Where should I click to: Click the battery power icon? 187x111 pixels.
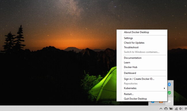coord(171,109)
